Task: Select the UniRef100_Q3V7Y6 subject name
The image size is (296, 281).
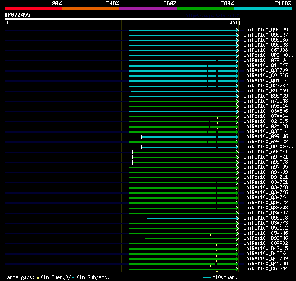Action: pyautogui.click(x=265, y=193)
